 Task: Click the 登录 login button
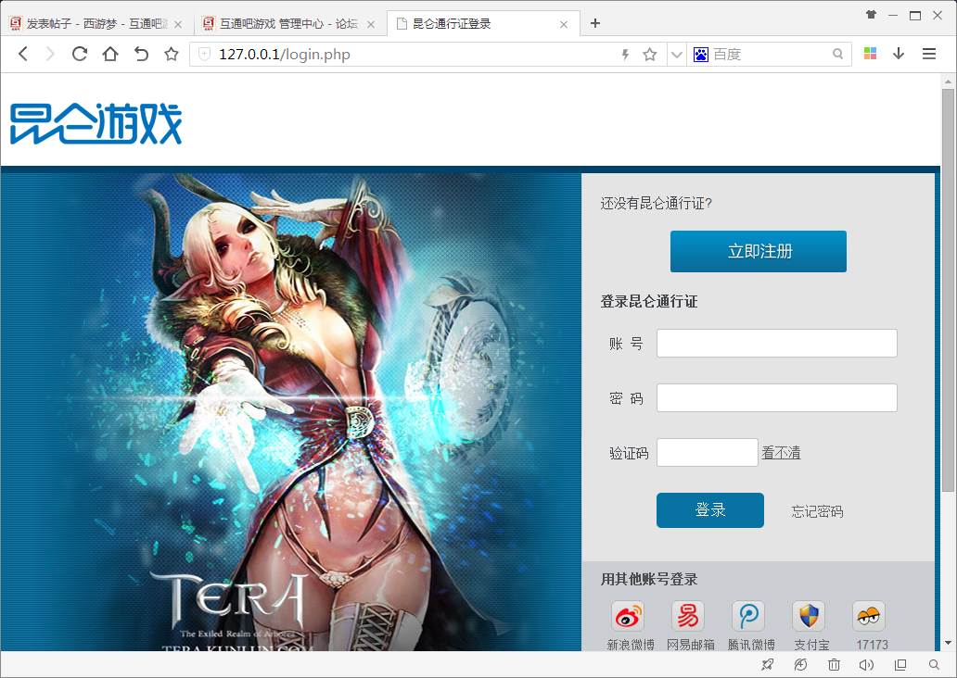pos(710,510)
